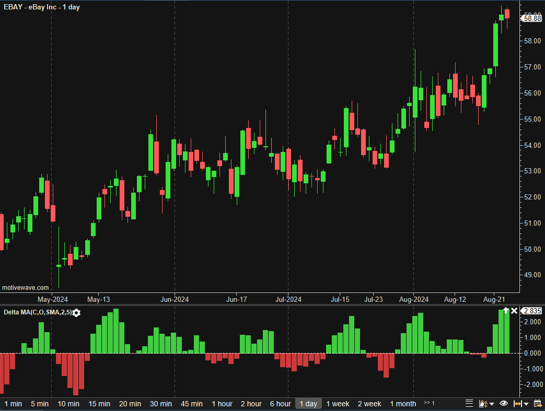This screenshot has width=545, height=411.
Task: Toggle the eye visibility icon
Action: 504,403
